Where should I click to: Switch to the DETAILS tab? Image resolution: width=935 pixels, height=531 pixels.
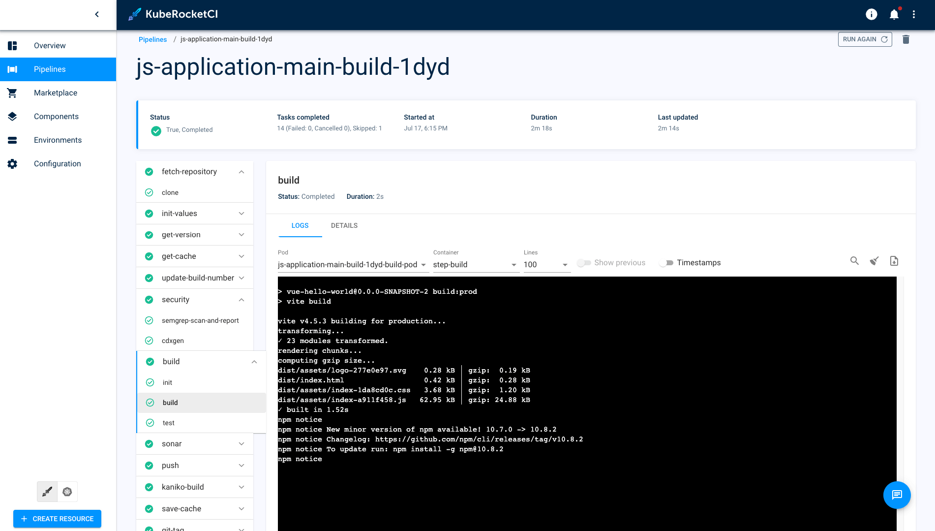pos(344,225)
